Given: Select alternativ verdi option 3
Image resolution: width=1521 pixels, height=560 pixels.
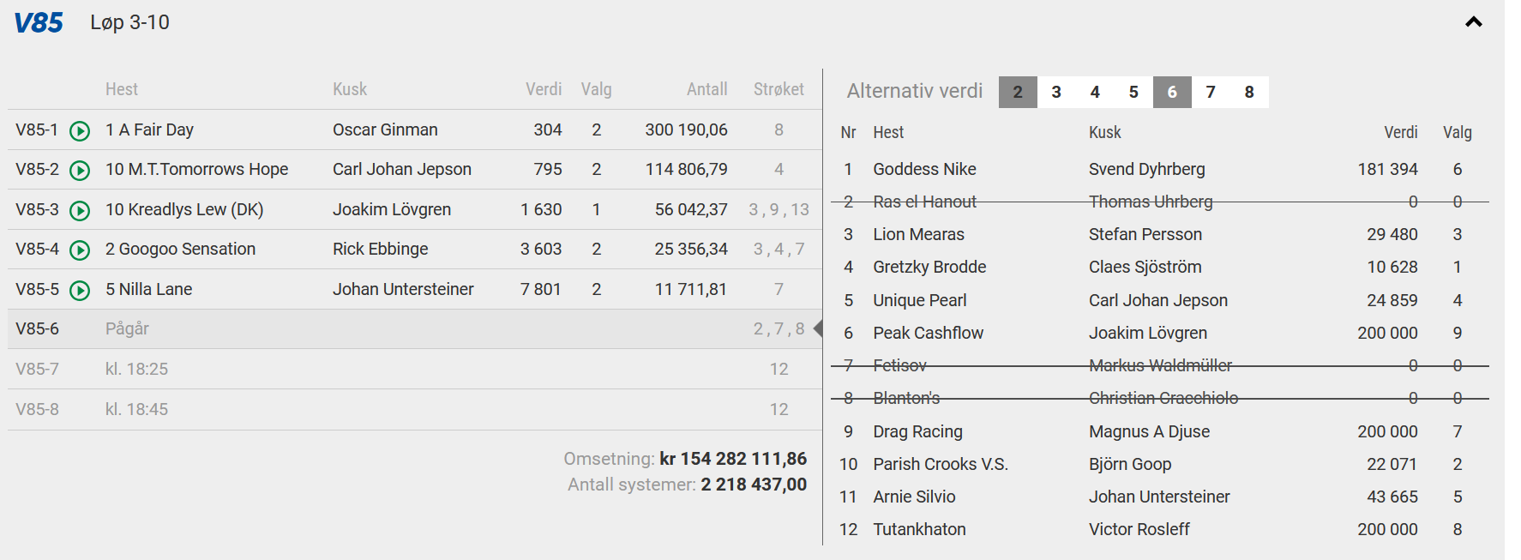Looking at the screenshot, I should [1056, 93].
